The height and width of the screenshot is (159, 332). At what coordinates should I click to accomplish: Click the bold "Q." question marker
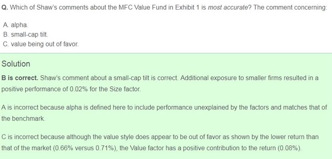(5, 8)
